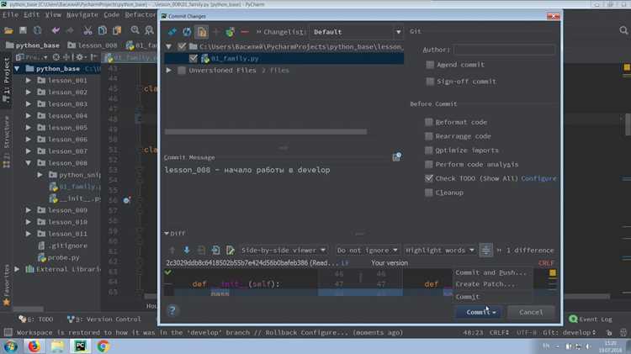Viewport: 631px width, 354px height.
Task: Open commit message history icon
Action: (397, 157)
